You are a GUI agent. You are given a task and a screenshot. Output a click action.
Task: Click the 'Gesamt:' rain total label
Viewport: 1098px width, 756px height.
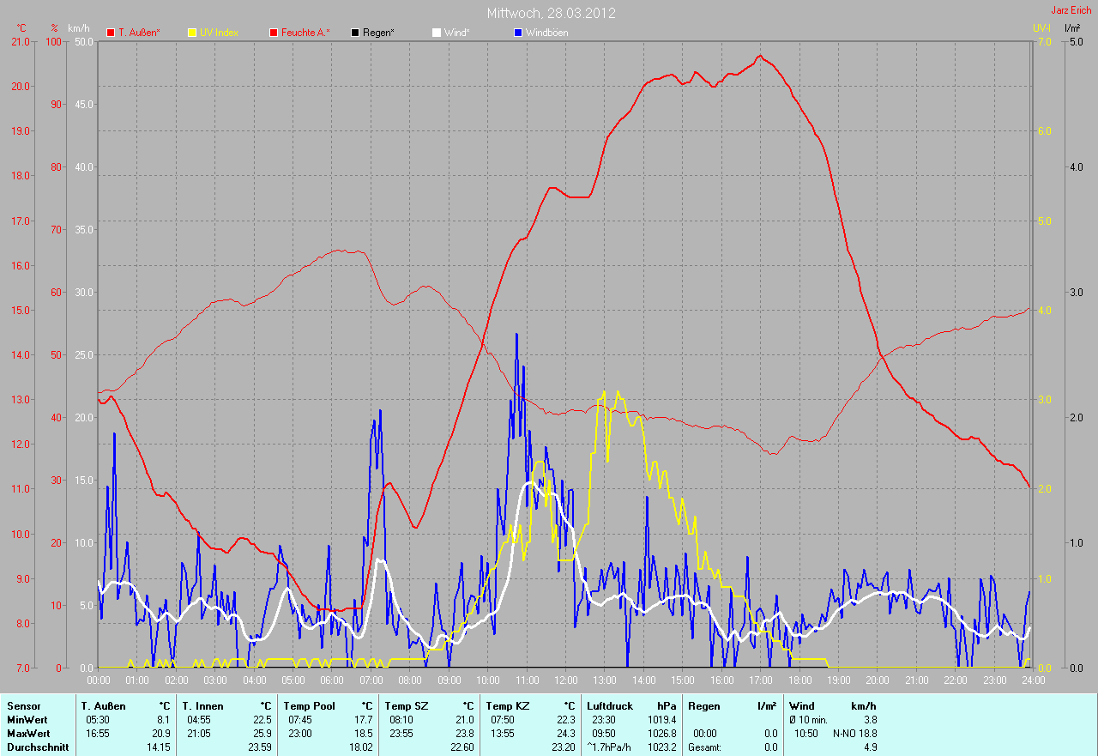pyautogui.click(x=704, y=747)
